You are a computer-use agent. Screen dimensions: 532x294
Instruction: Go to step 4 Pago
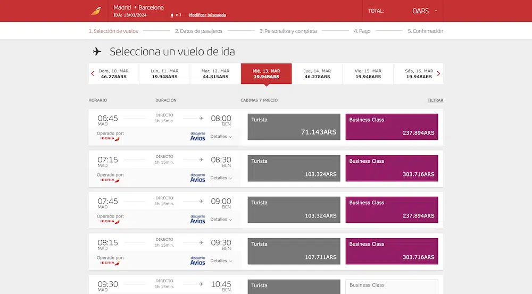362,31
